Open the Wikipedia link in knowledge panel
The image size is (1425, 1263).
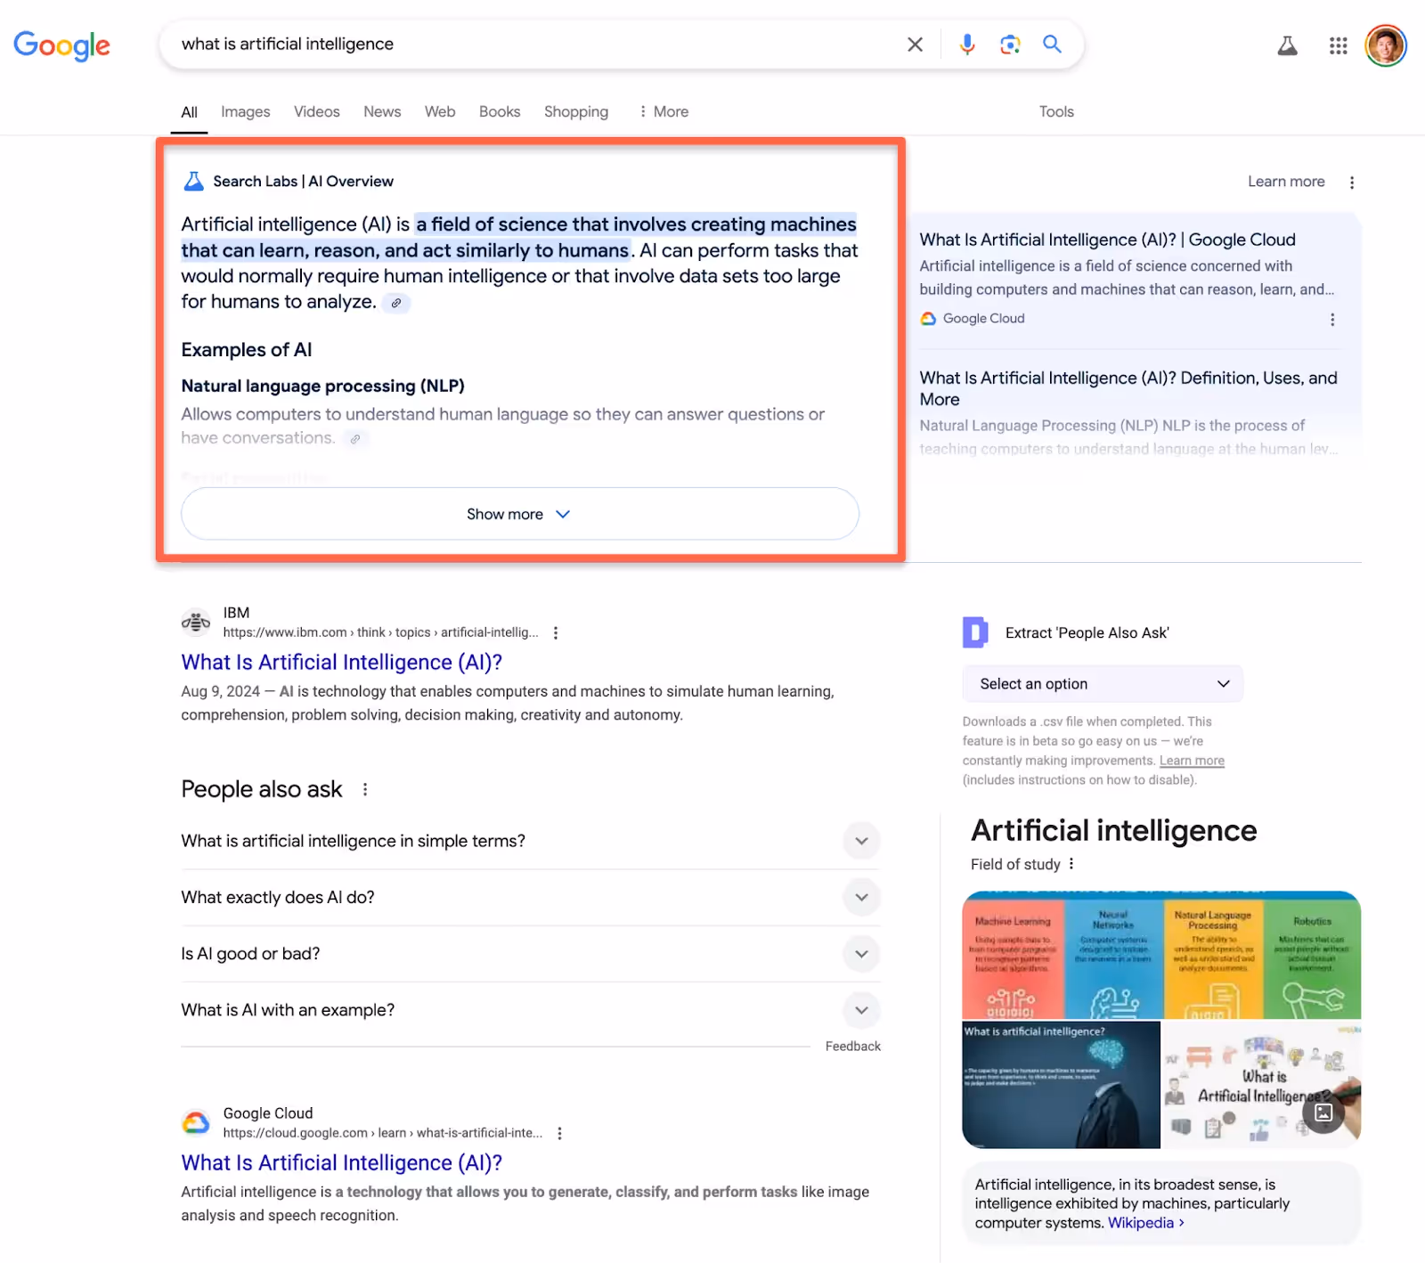(1145, 1223)
